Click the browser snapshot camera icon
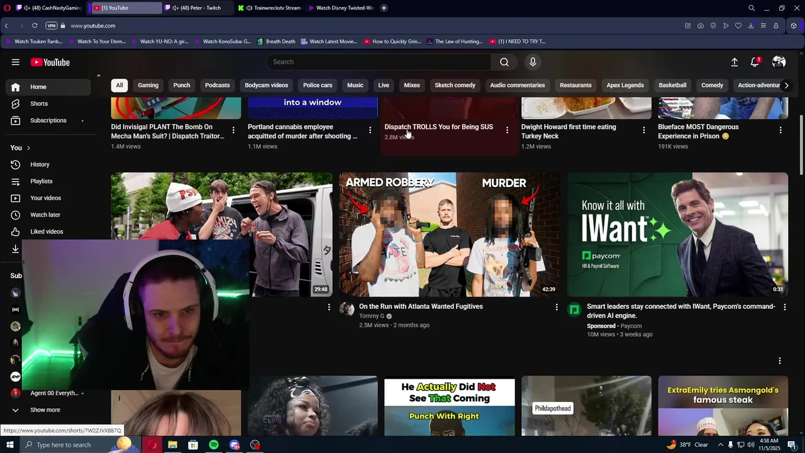Image resolution: width=805 pixels, height=453 pixels. (x=701, y=26)
